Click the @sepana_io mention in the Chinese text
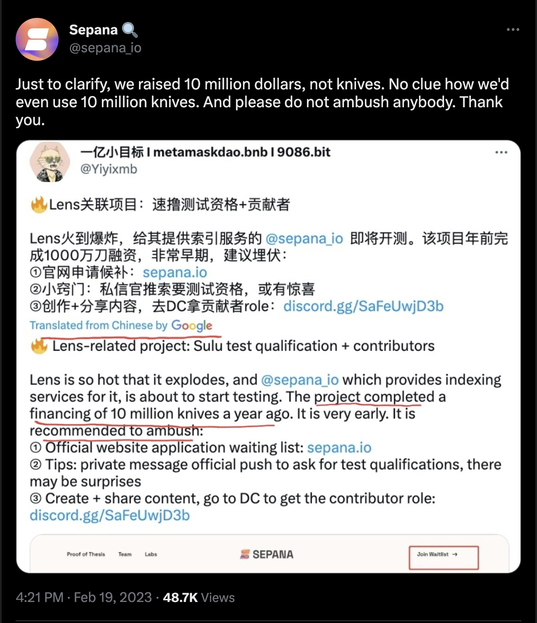 (304, 238)
